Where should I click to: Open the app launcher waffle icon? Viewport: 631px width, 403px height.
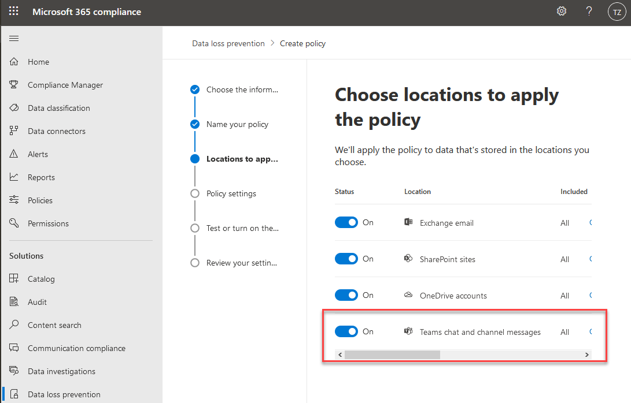coord(13,12)
